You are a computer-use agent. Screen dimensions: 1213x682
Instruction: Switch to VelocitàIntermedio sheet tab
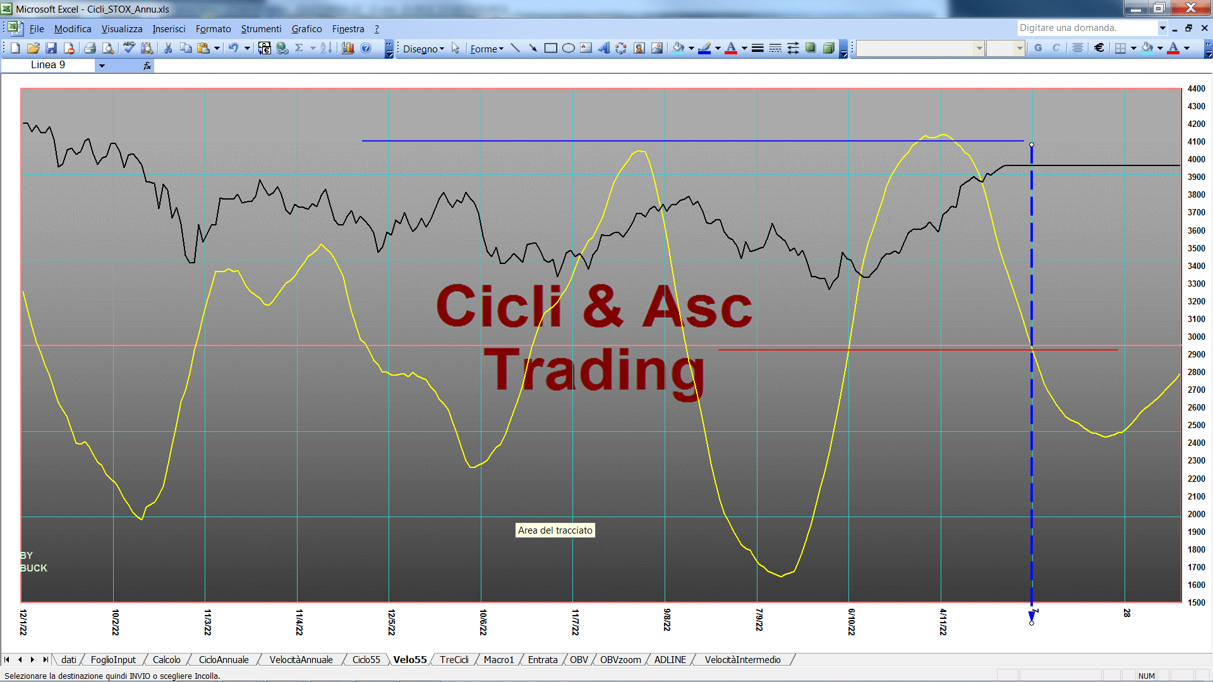[x=742, y=660]
